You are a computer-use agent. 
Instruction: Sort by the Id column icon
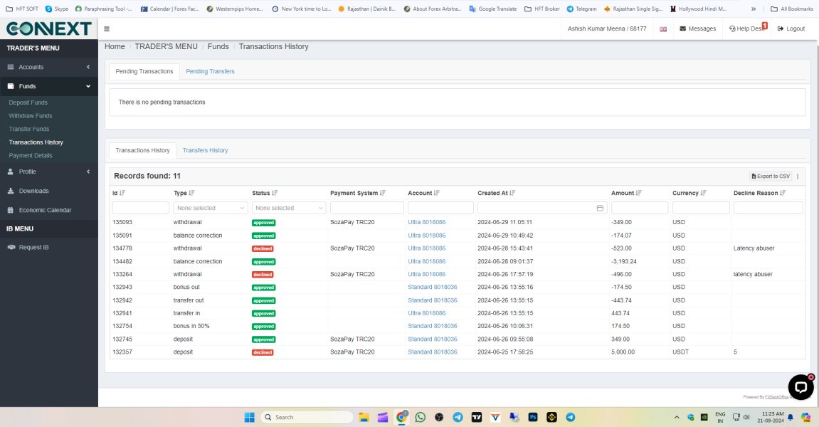pyautogui.click(x=122, y=193)
